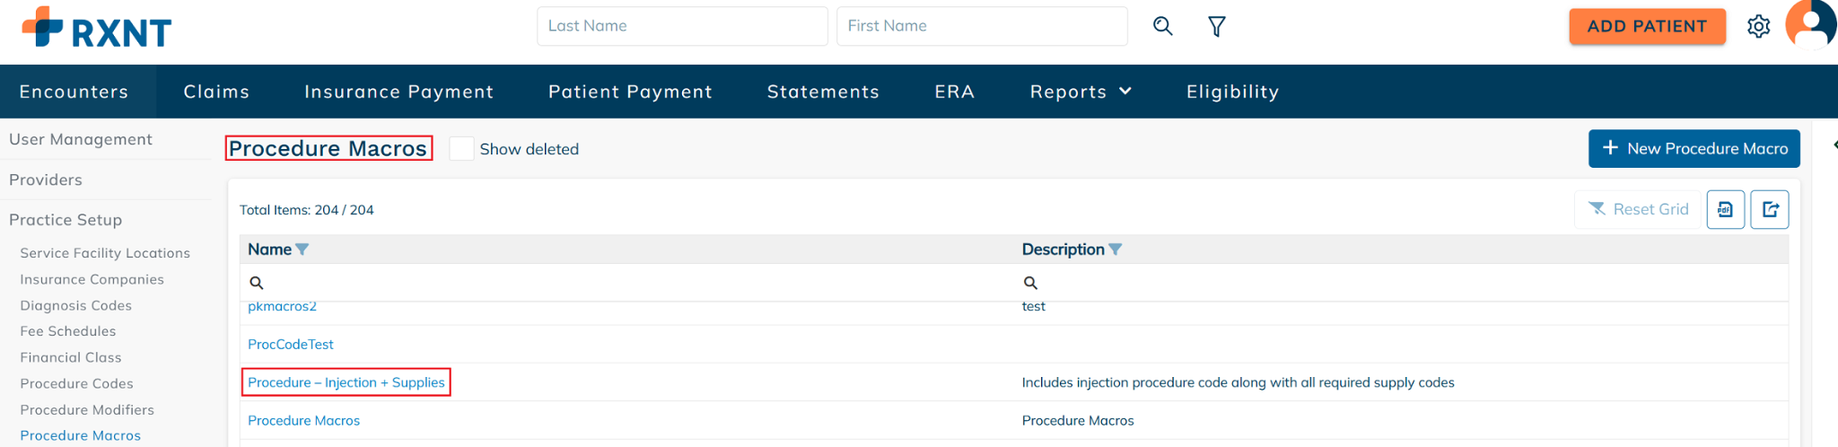Expand the User Management section
Viewport: 1838px width, 447px height.
(x=81, y=139)
